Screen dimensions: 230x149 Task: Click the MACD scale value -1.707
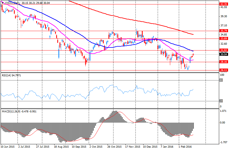(x=224, y=142)
